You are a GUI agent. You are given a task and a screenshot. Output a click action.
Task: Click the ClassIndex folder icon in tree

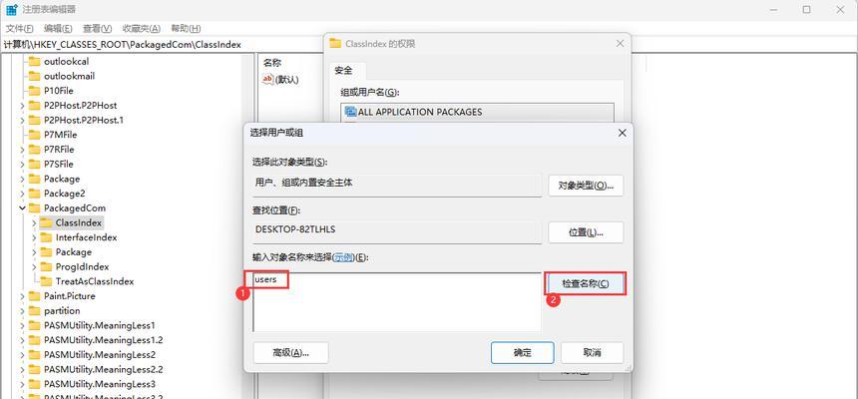(x=46, y=222)
